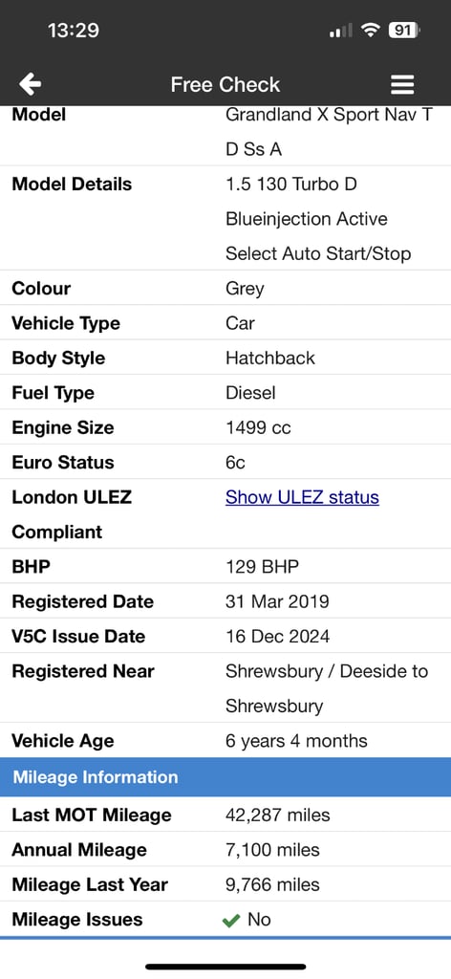Select the Mileage Information section header
Viewport: 451px width, 979px height.
[x=225, y=776]
